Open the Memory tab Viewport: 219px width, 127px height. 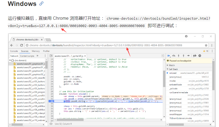tap(36, 51)
